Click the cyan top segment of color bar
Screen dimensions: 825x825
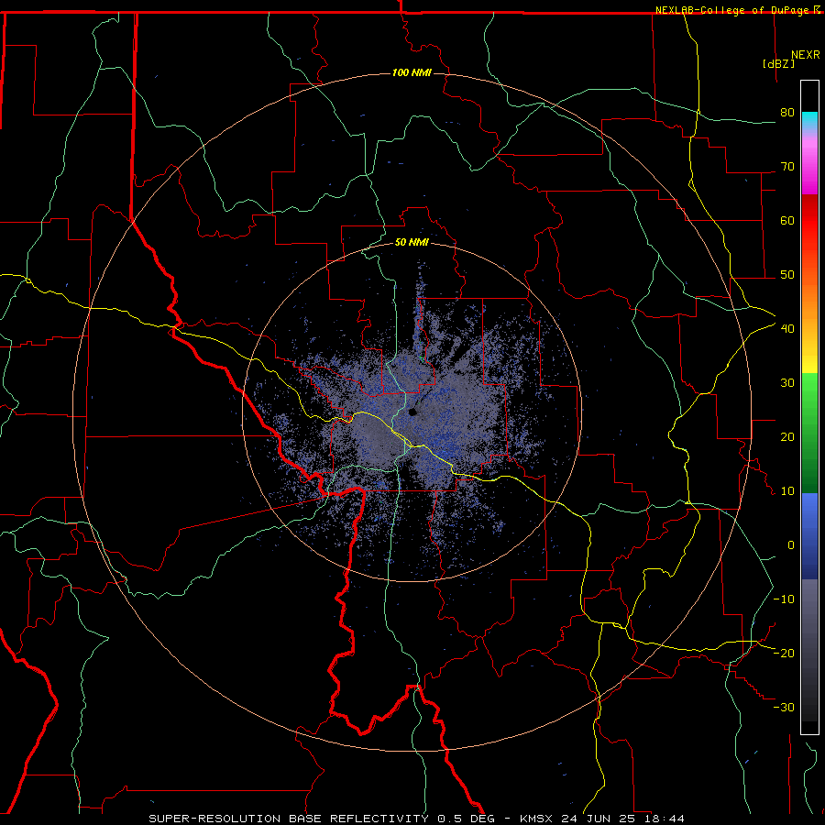[809, 121]
